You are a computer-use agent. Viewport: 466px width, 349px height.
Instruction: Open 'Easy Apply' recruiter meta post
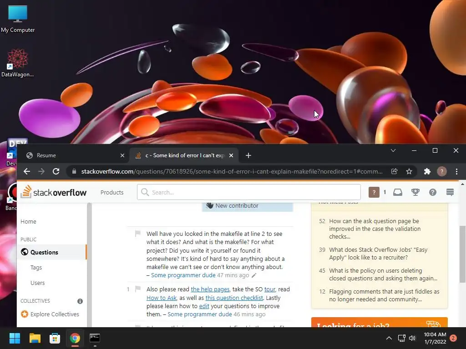pyautogui.click(x=378, y=254)
